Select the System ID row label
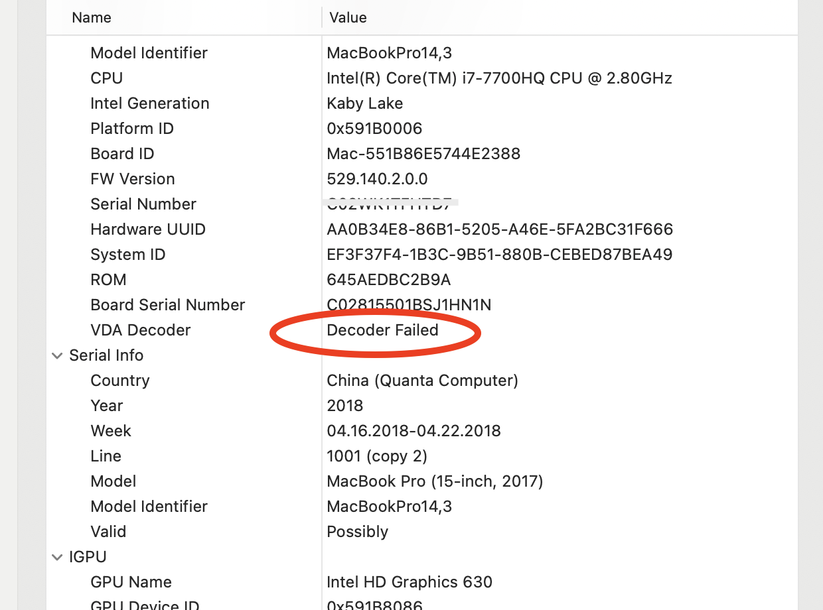Screen dimensions: 823x610 point(128,255)
